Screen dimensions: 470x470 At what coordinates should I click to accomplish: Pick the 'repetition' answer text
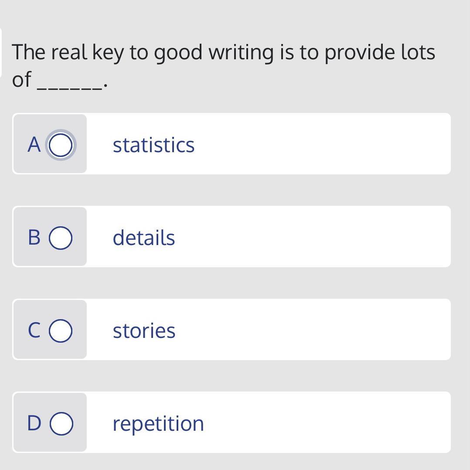click(158, 423)
